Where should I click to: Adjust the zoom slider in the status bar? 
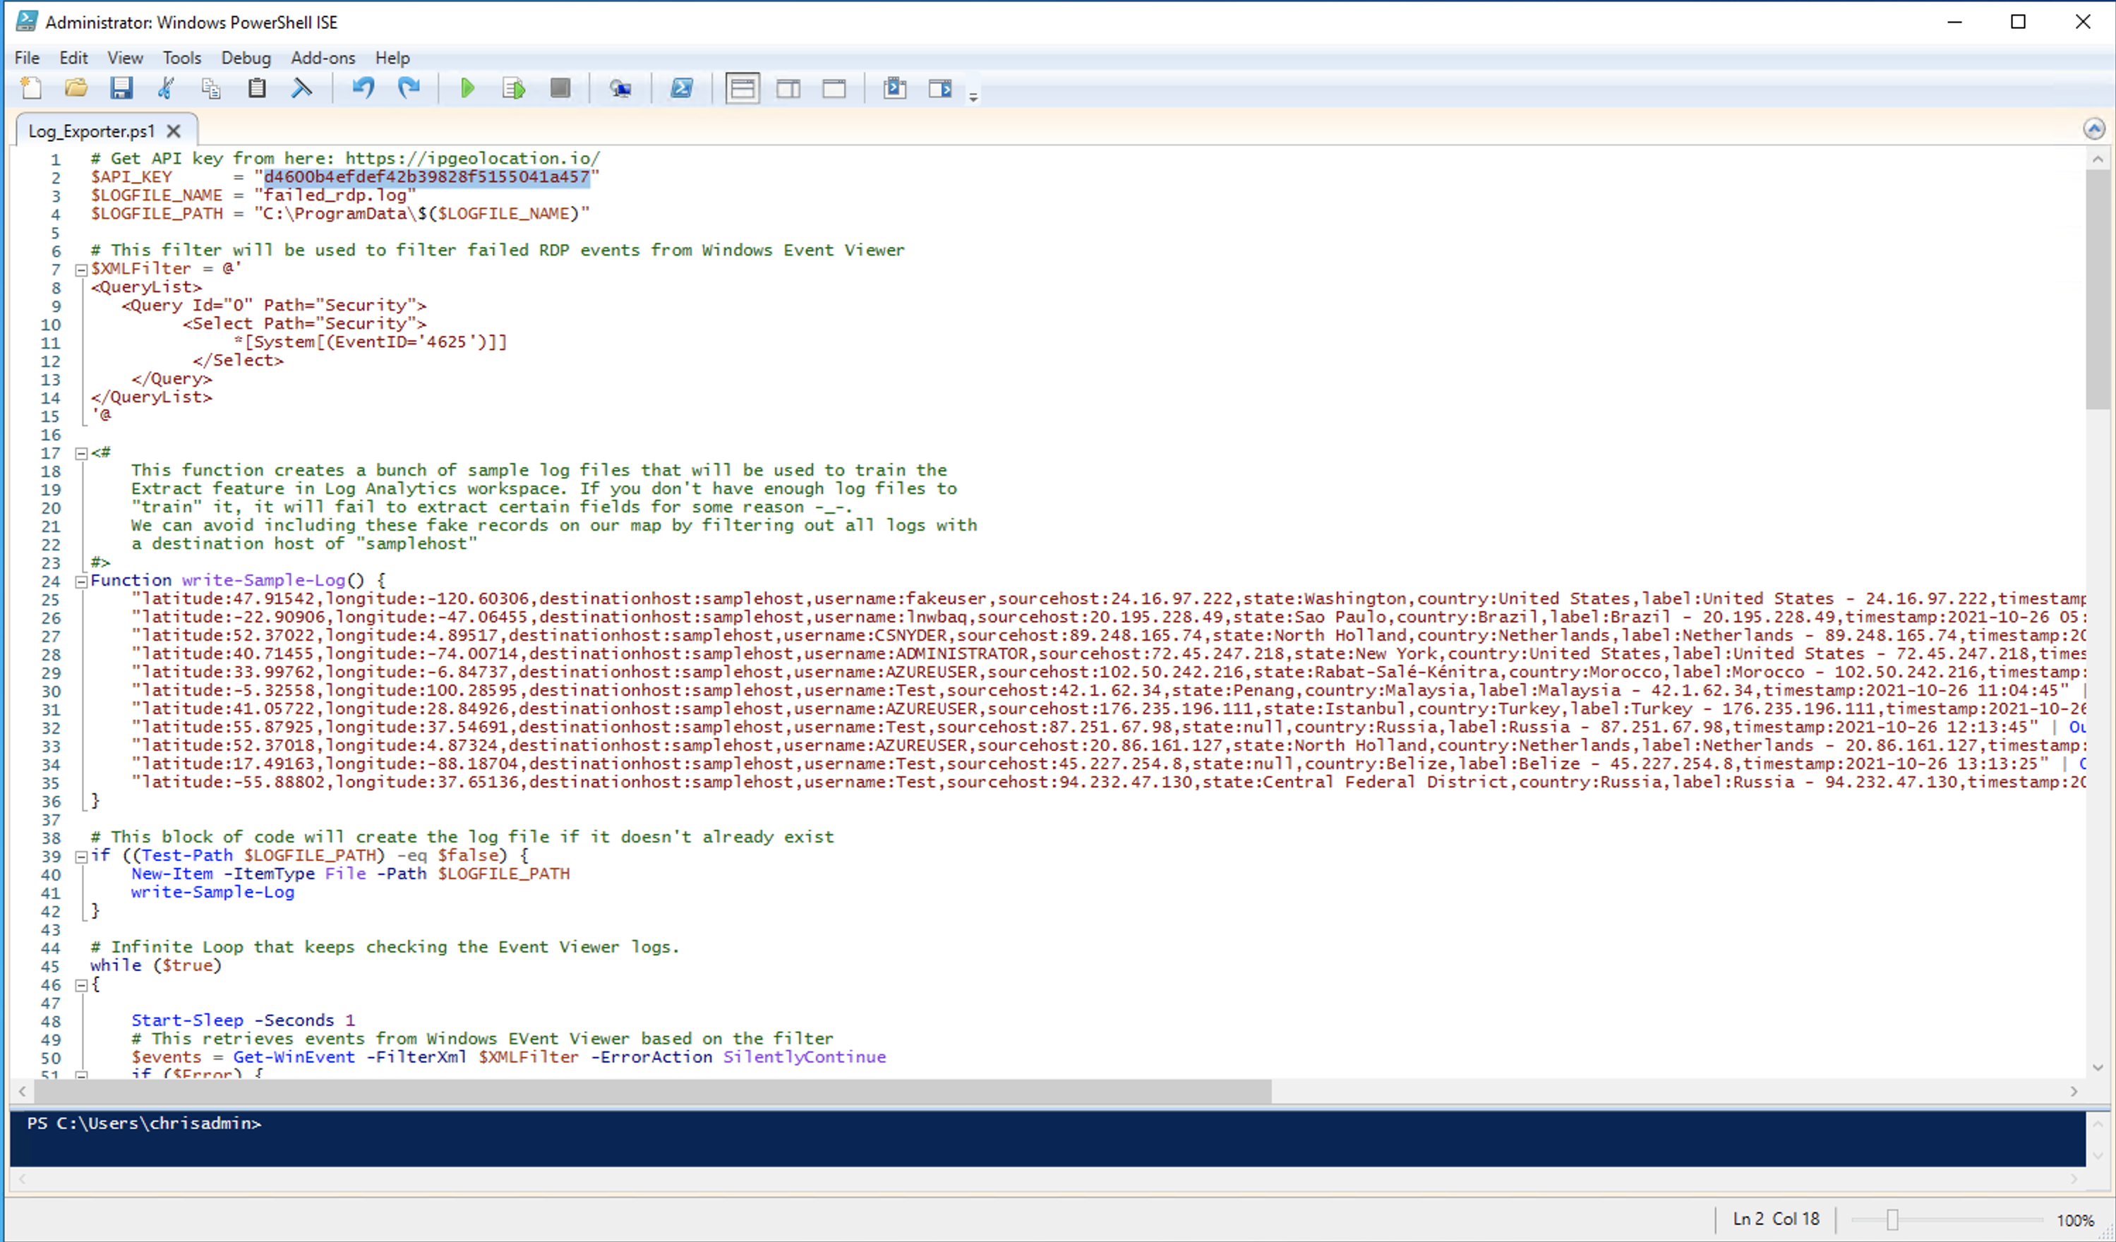tap(1892, 1219)
